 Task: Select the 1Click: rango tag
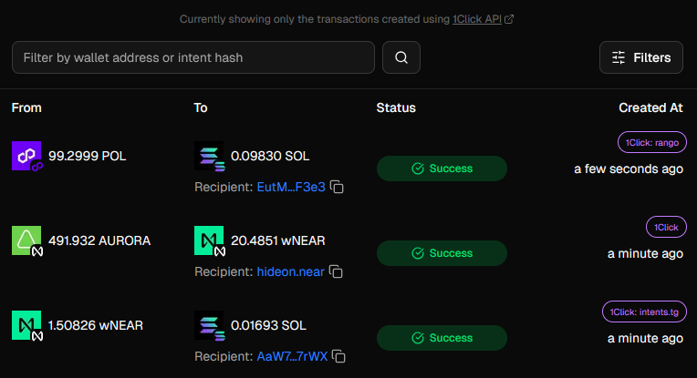click(x=652, y=142)
